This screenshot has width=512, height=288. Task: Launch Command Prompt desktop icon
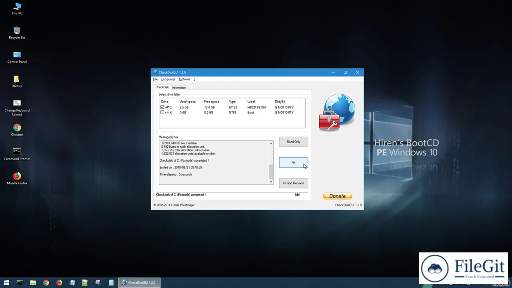17,154
